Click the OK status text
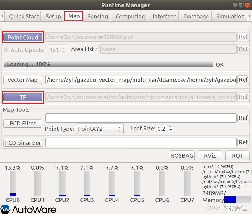 coord(219,65)
